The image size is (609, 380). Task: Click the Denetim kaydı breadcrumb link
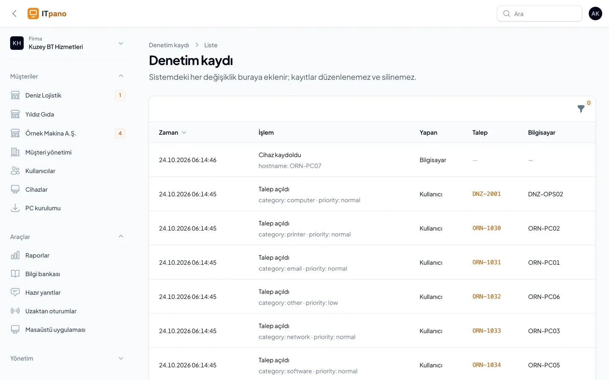169,45
